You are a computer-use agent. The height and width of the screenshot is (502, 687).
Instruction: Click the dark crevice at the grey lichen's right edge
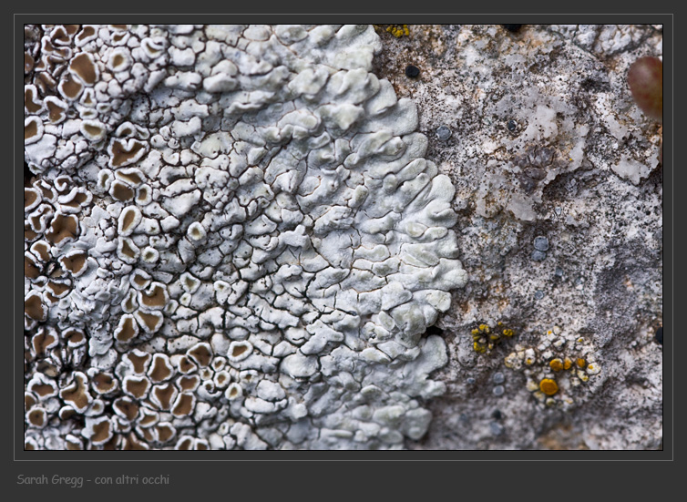coord(434,331)
